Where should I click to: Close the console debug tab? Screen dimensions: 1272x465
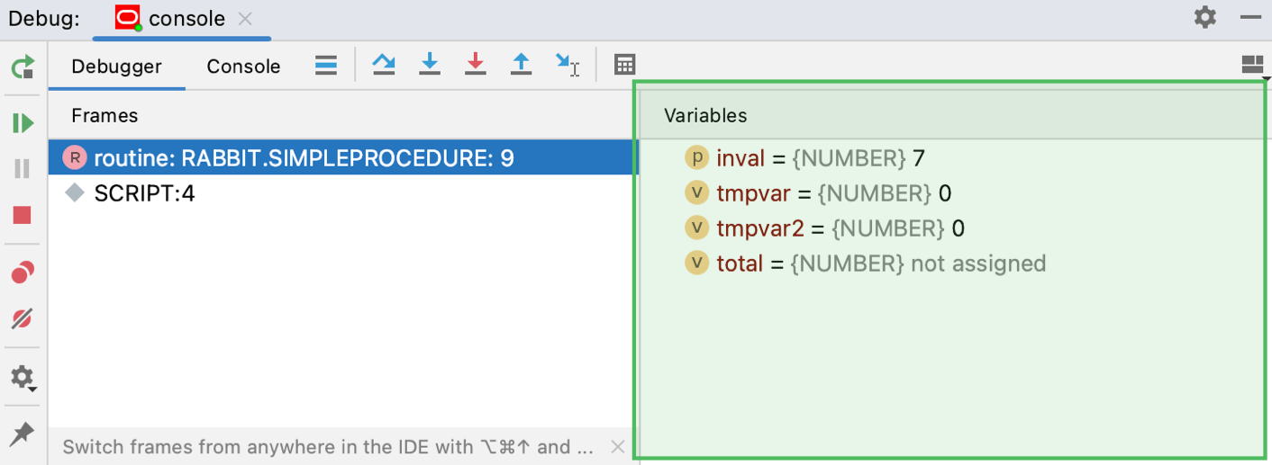246,19
